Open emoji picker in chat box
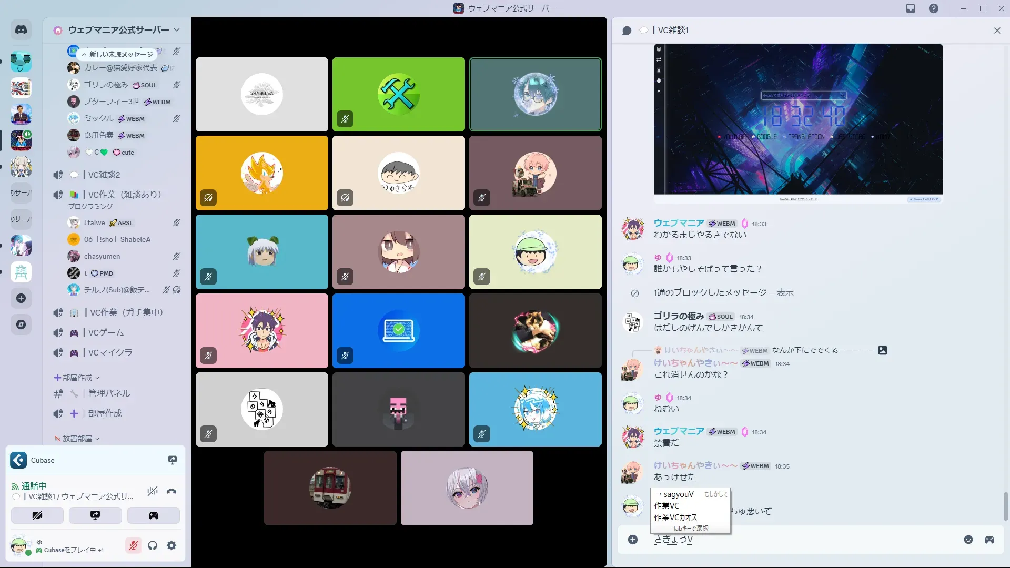1010x568 pixels. (x=968, y=540)
